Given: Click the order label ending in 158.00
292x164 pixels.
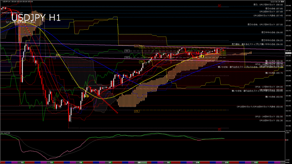Looking at the screenshot, I should 268,5.
